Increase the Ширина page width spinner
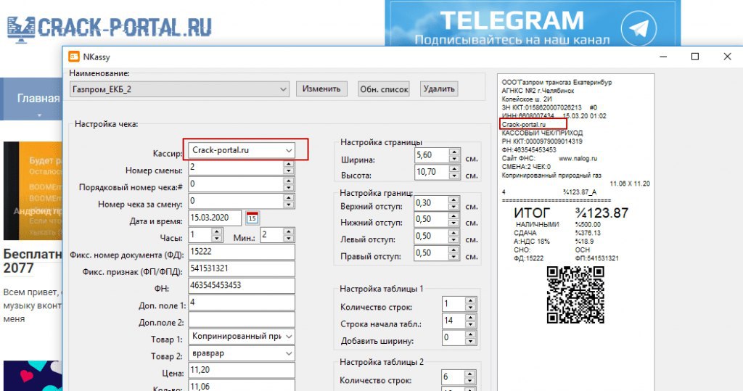The width and height of the screenshot is (743, 391). (x=454, y=153)
